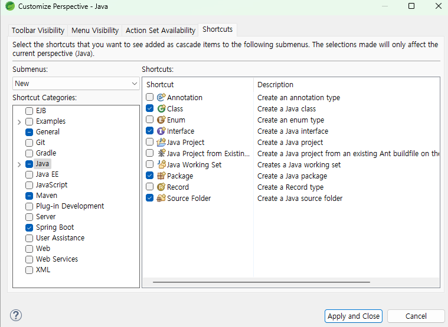Toggle the General category checkbox

click(29, 132)
